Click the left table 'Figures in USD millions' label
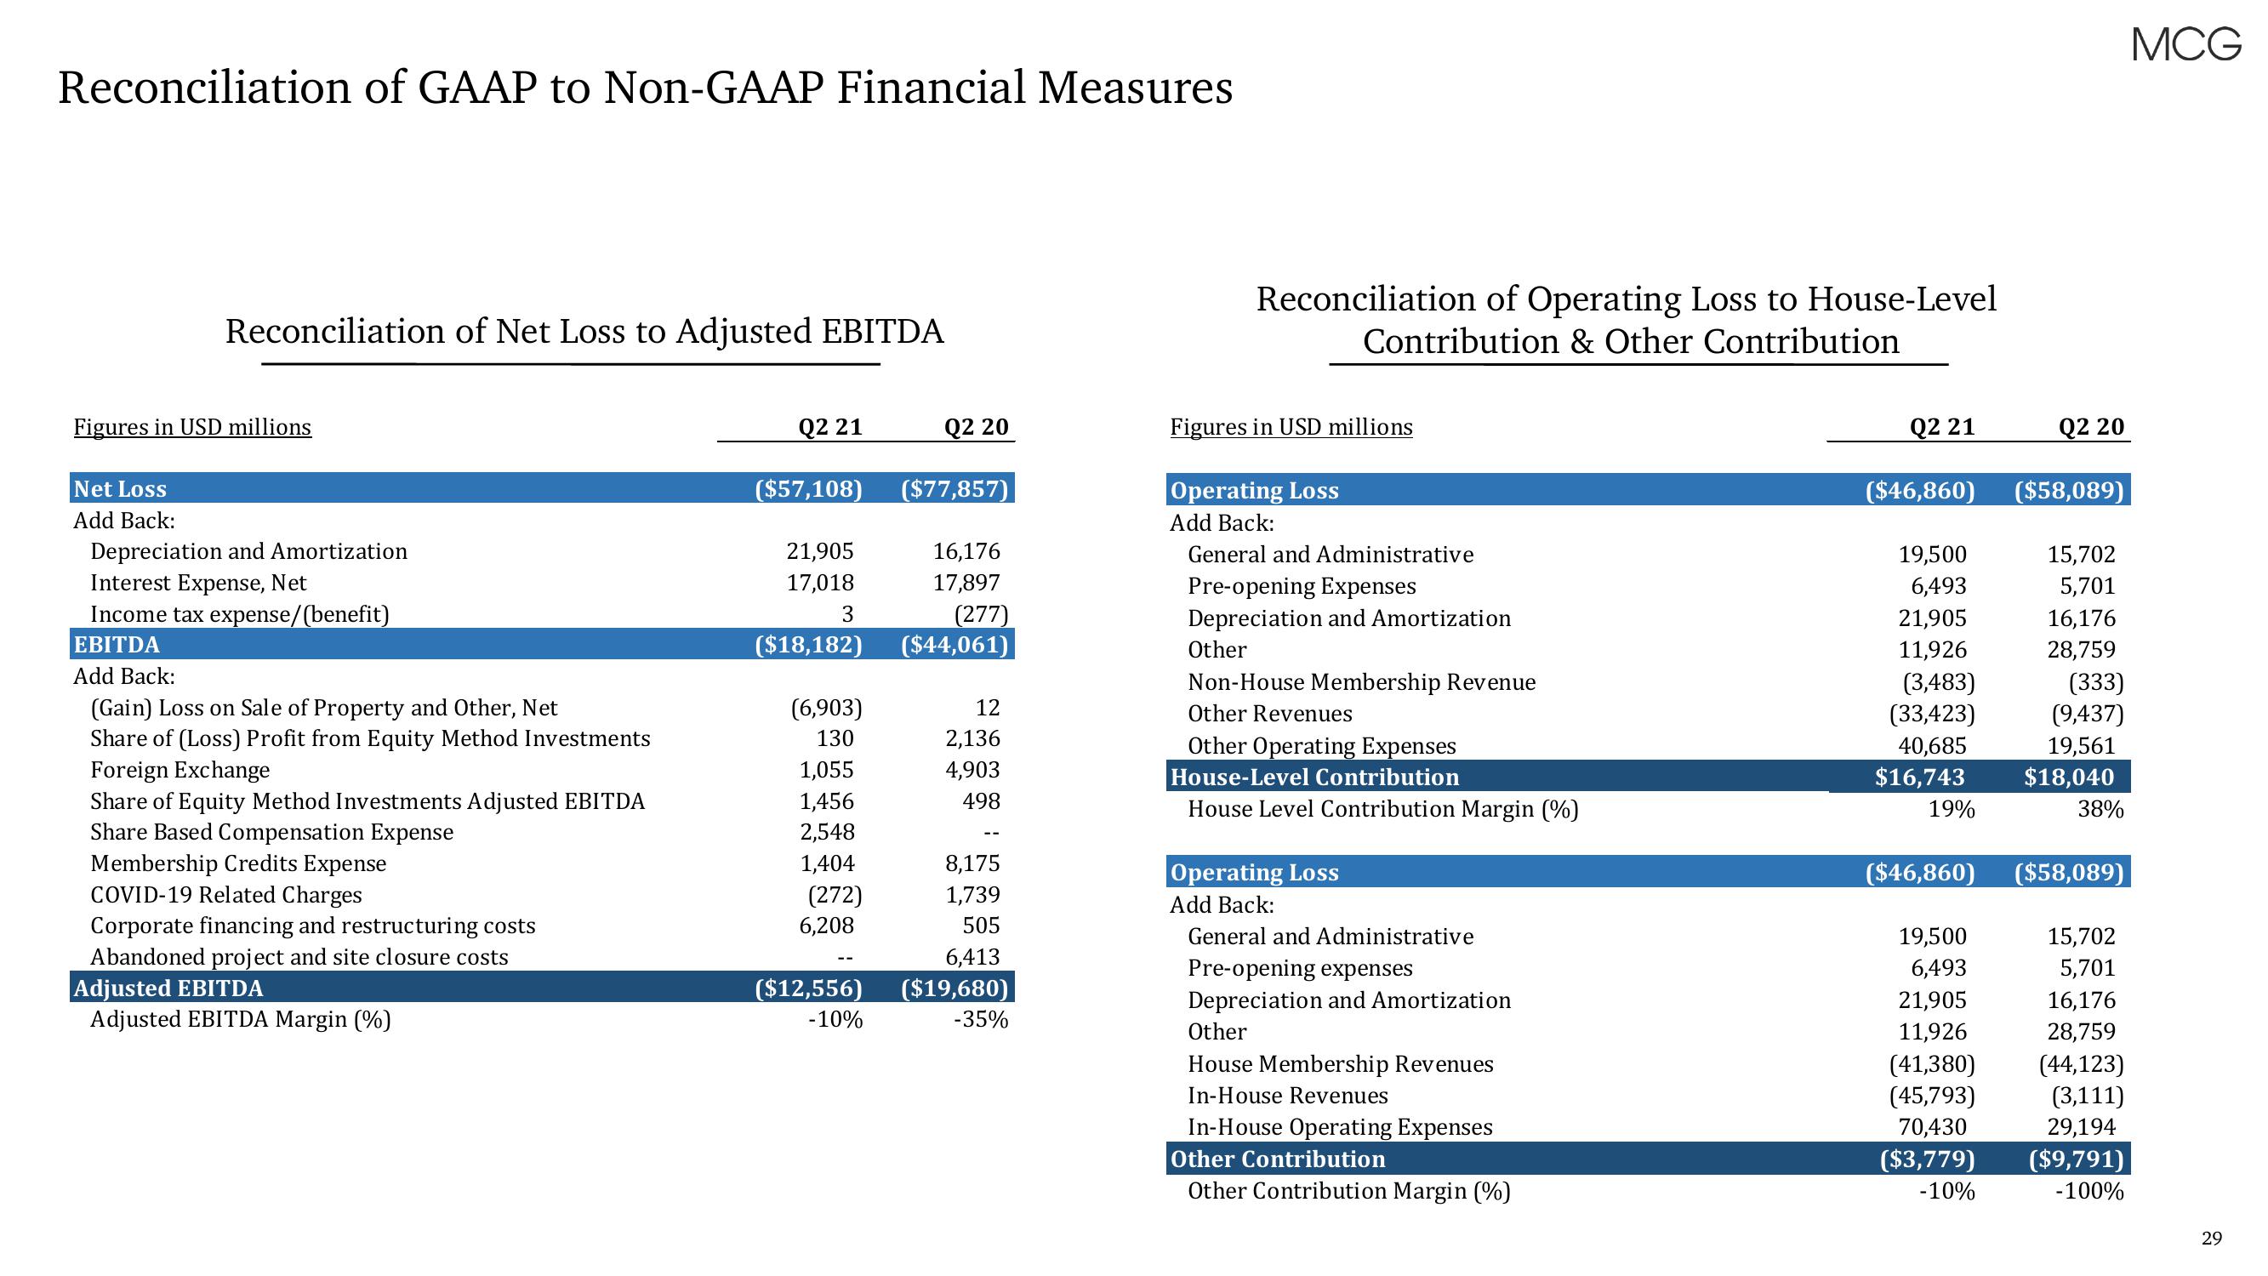The height and width of the screenshot is (1276, 2268). click(193, 427)
